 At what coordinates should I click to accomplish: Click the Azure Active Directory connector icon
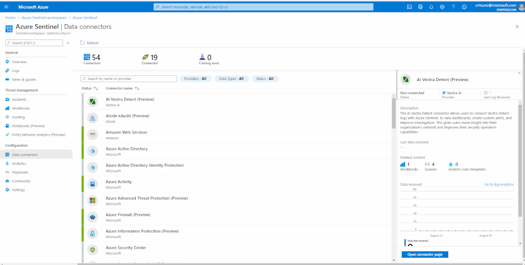click(x=93, y=151)
